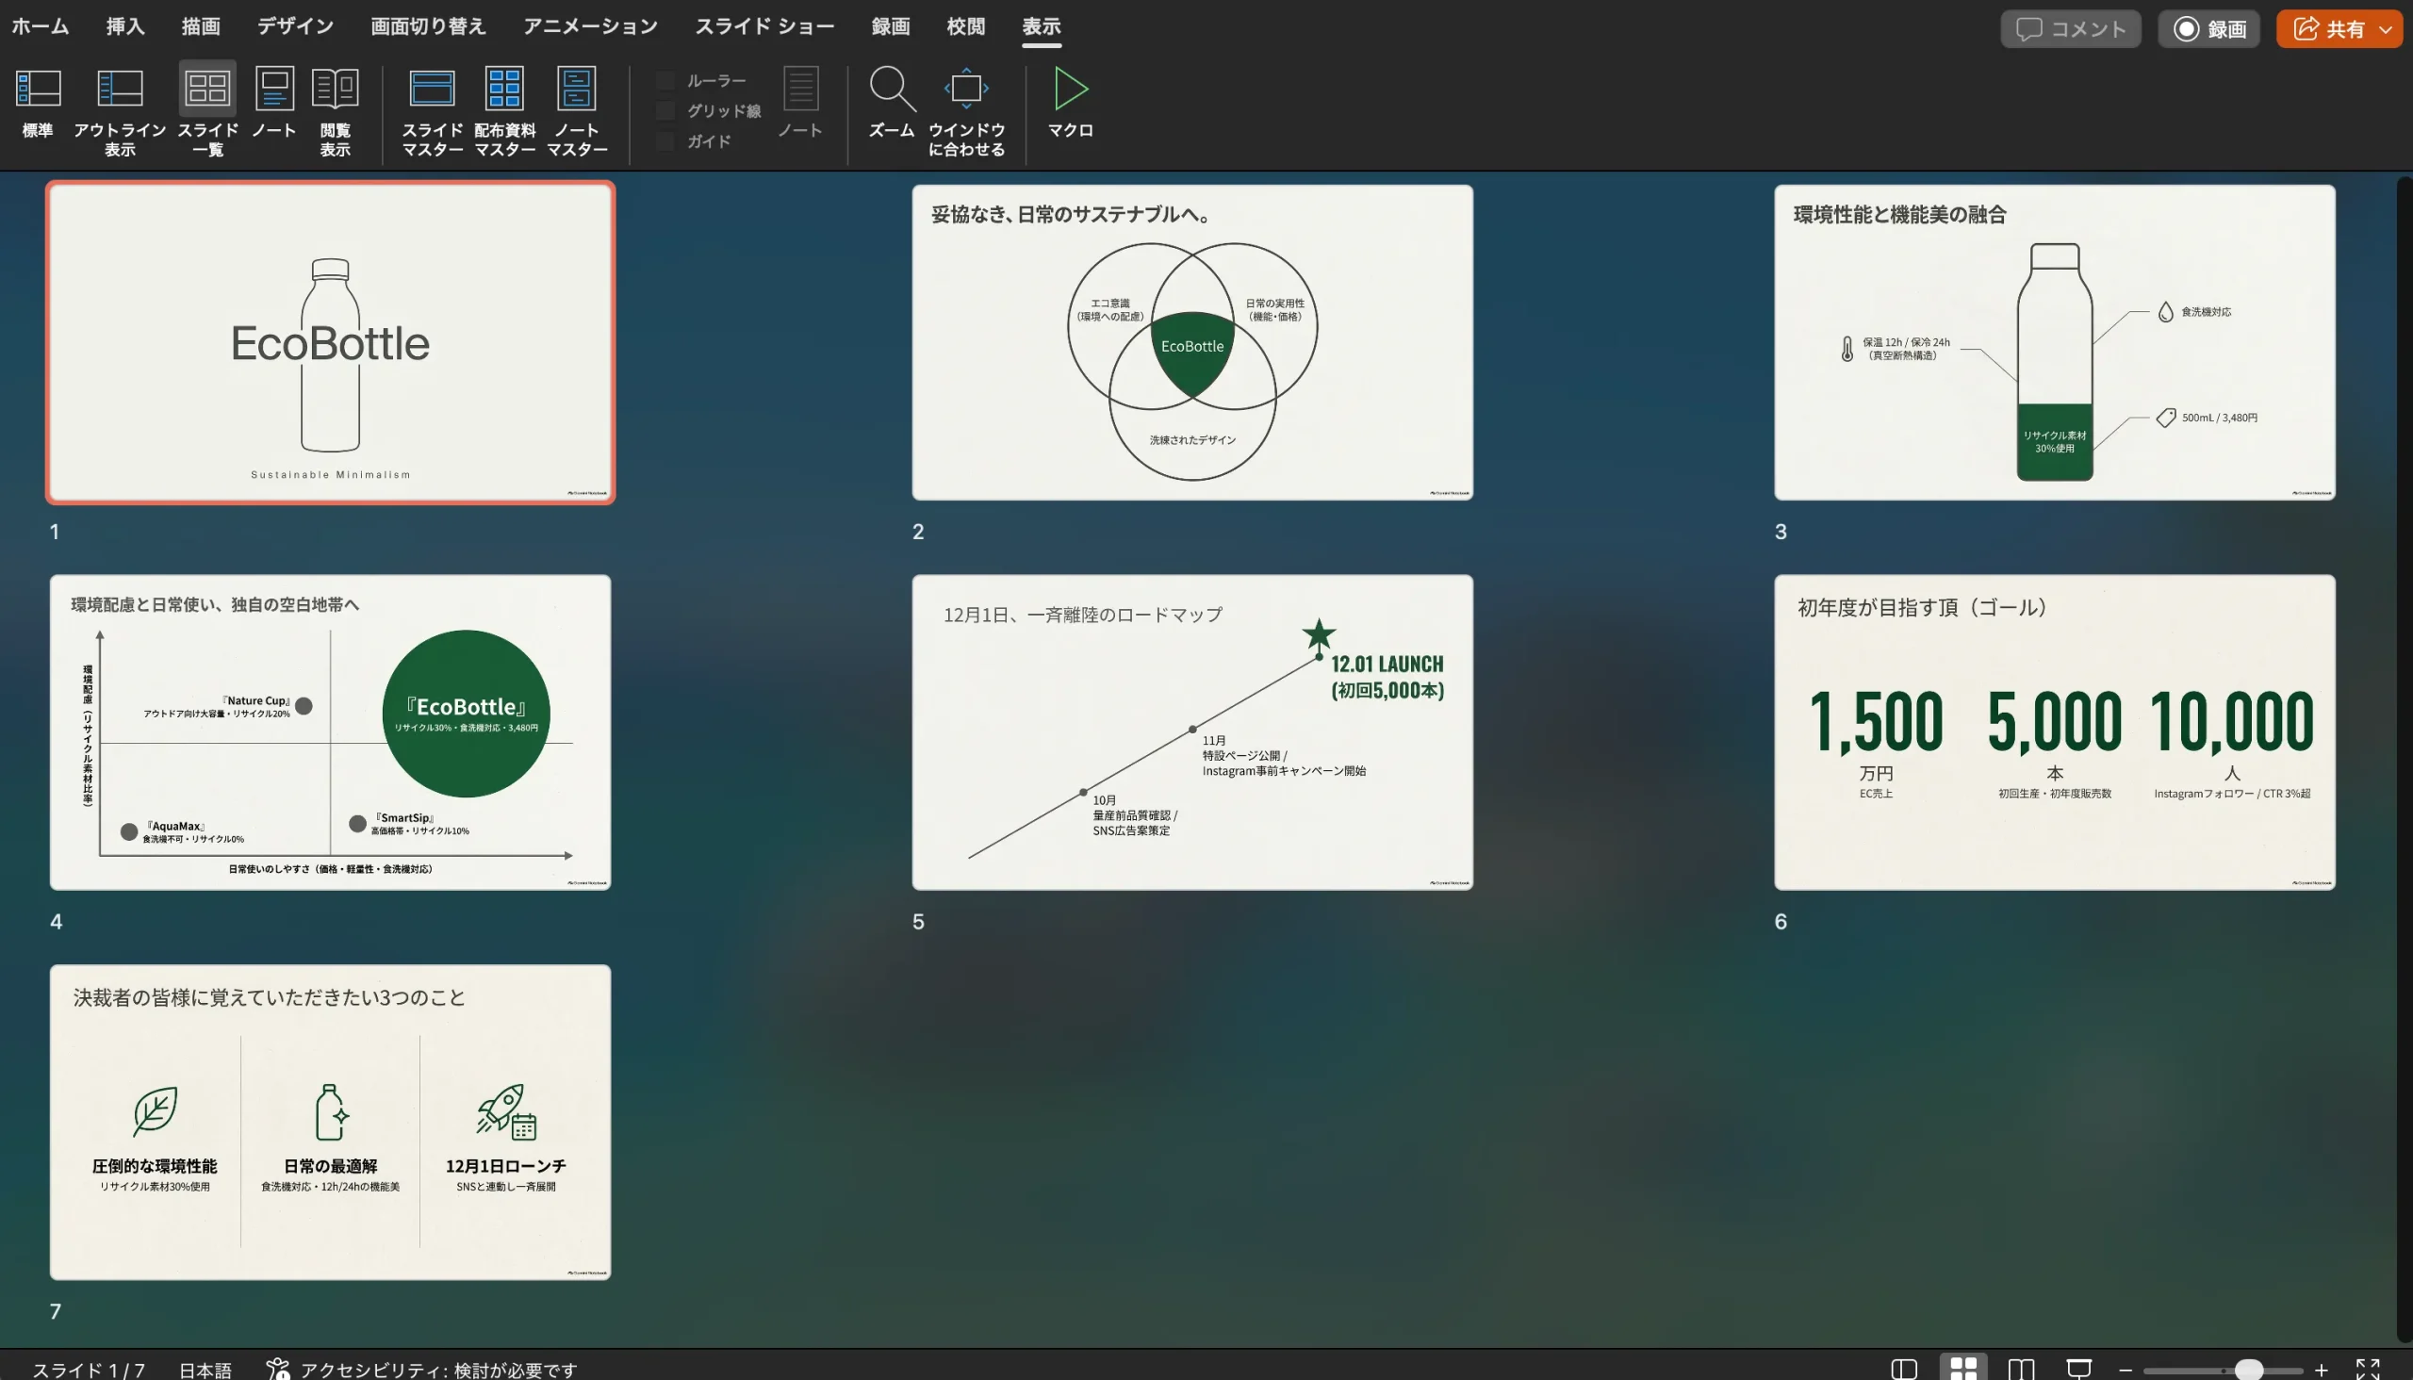The width and height of the screenshot is (2413, 1380).
Task: Click ウインドウに合わせる fit to window
Action: [x=966, y=112]
